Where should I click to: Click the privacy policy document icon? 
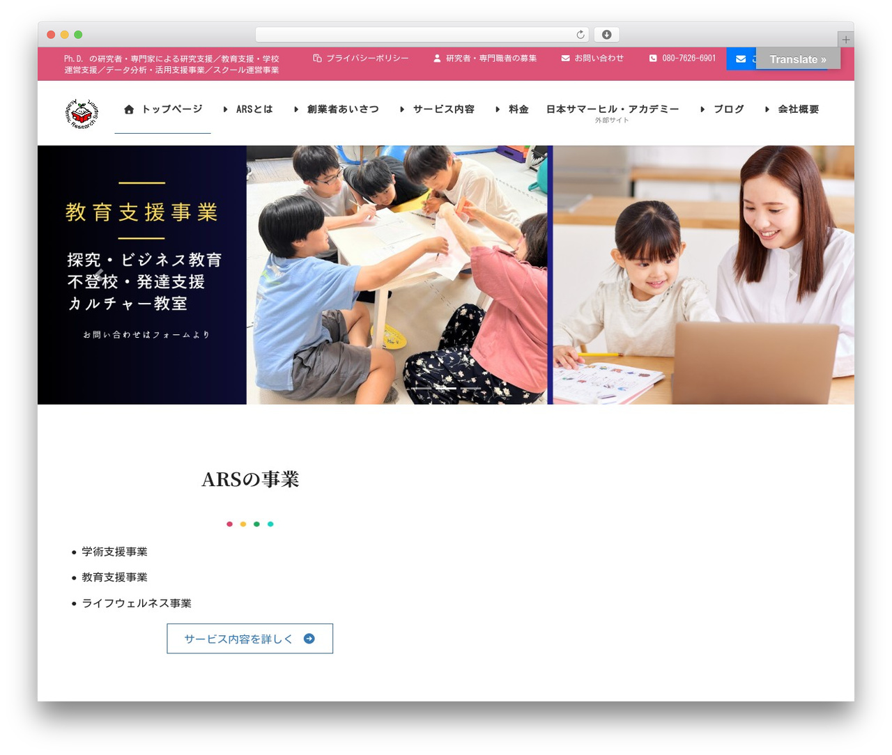click(317, 59)
